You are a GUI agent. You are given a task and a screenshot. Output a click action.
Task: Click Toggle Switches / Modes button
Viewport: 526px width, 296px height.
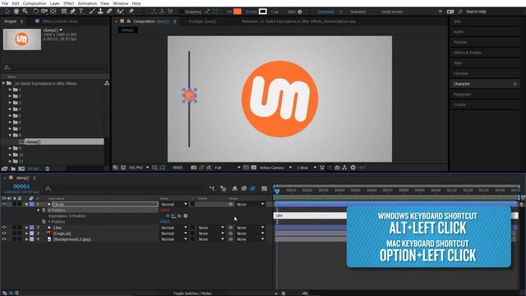(192, 294)
